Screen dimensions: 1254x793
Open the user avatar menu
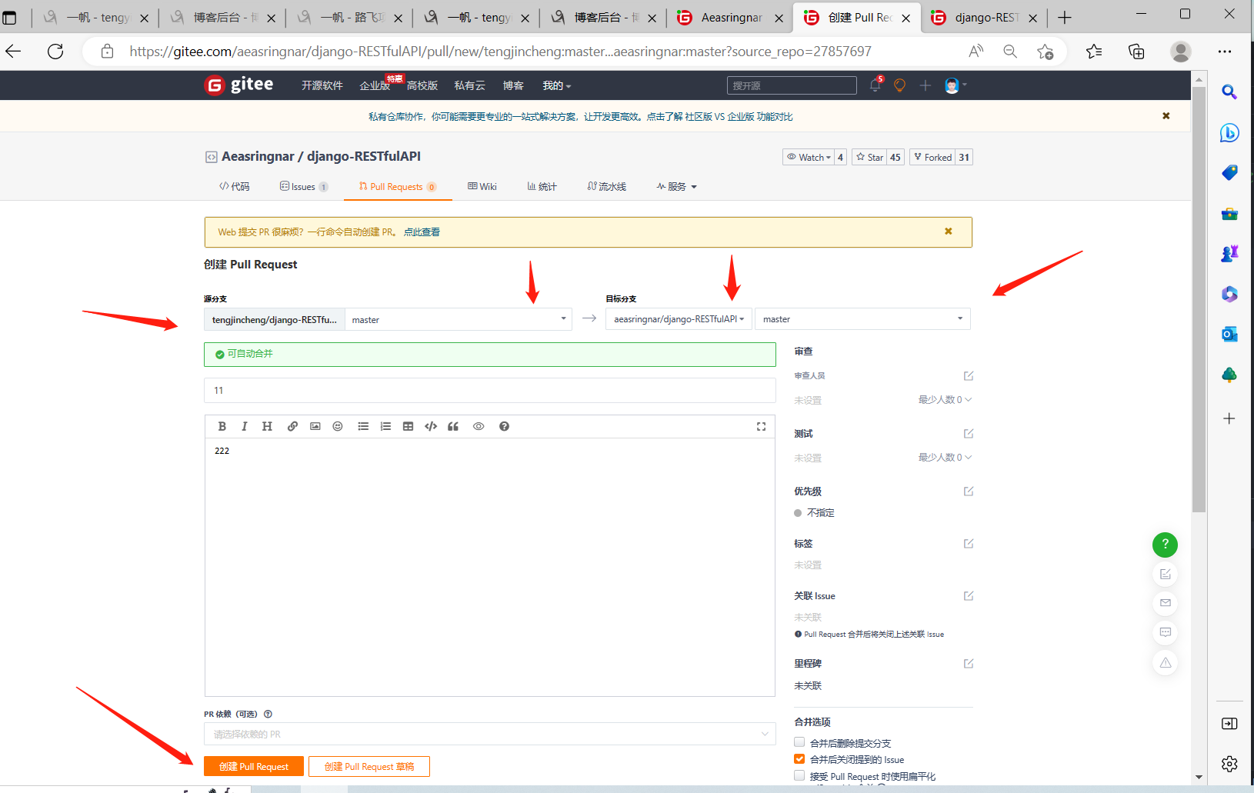tap(955, 85)
